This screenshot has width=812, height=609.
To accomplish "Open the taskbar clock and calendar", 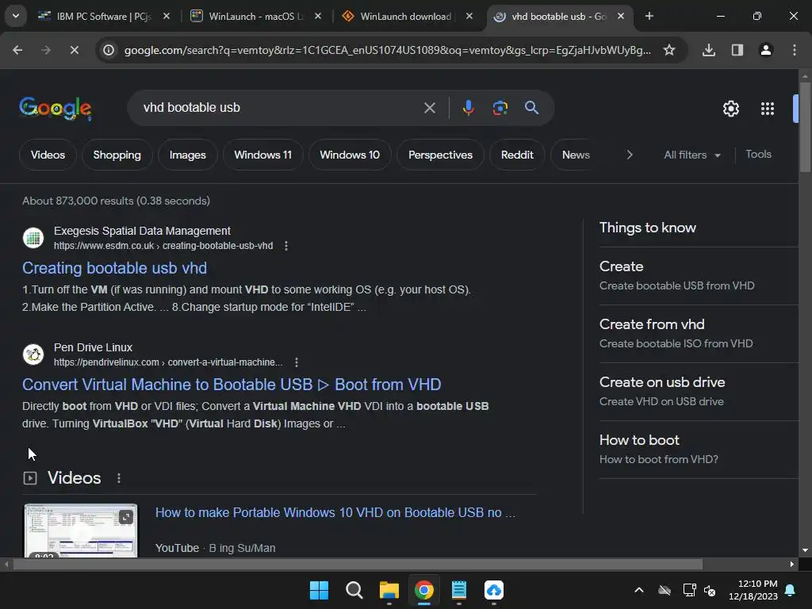I will (753, 590).
